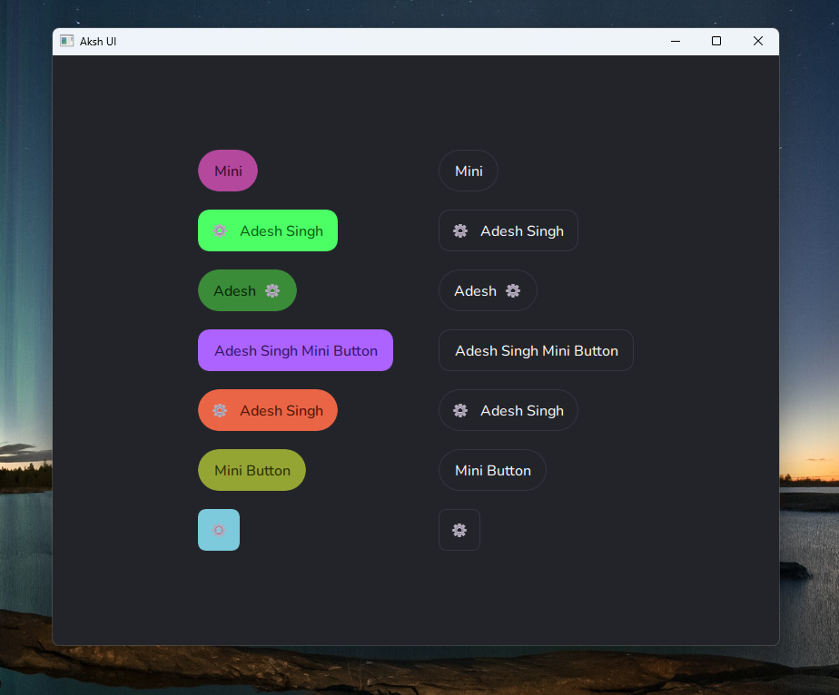The width and height of the screenshot is (839, 695).
Task: Click the Aksh UI app icon in title bar
Action: pos(66,41)
